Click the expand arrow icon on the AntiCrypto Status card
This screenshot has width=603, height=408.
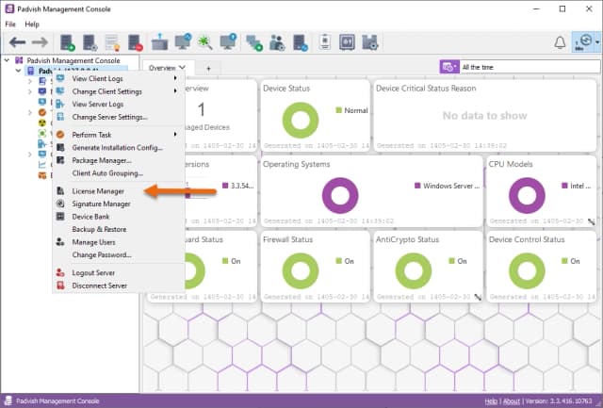tap(478, 297)
